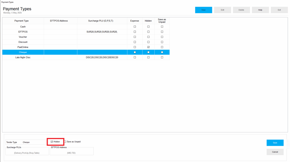Toggle Save as Unpaid for Voucher row
The width and height of the screenshot is (290, 162).
pyautogui.click(x=162, y=37)
